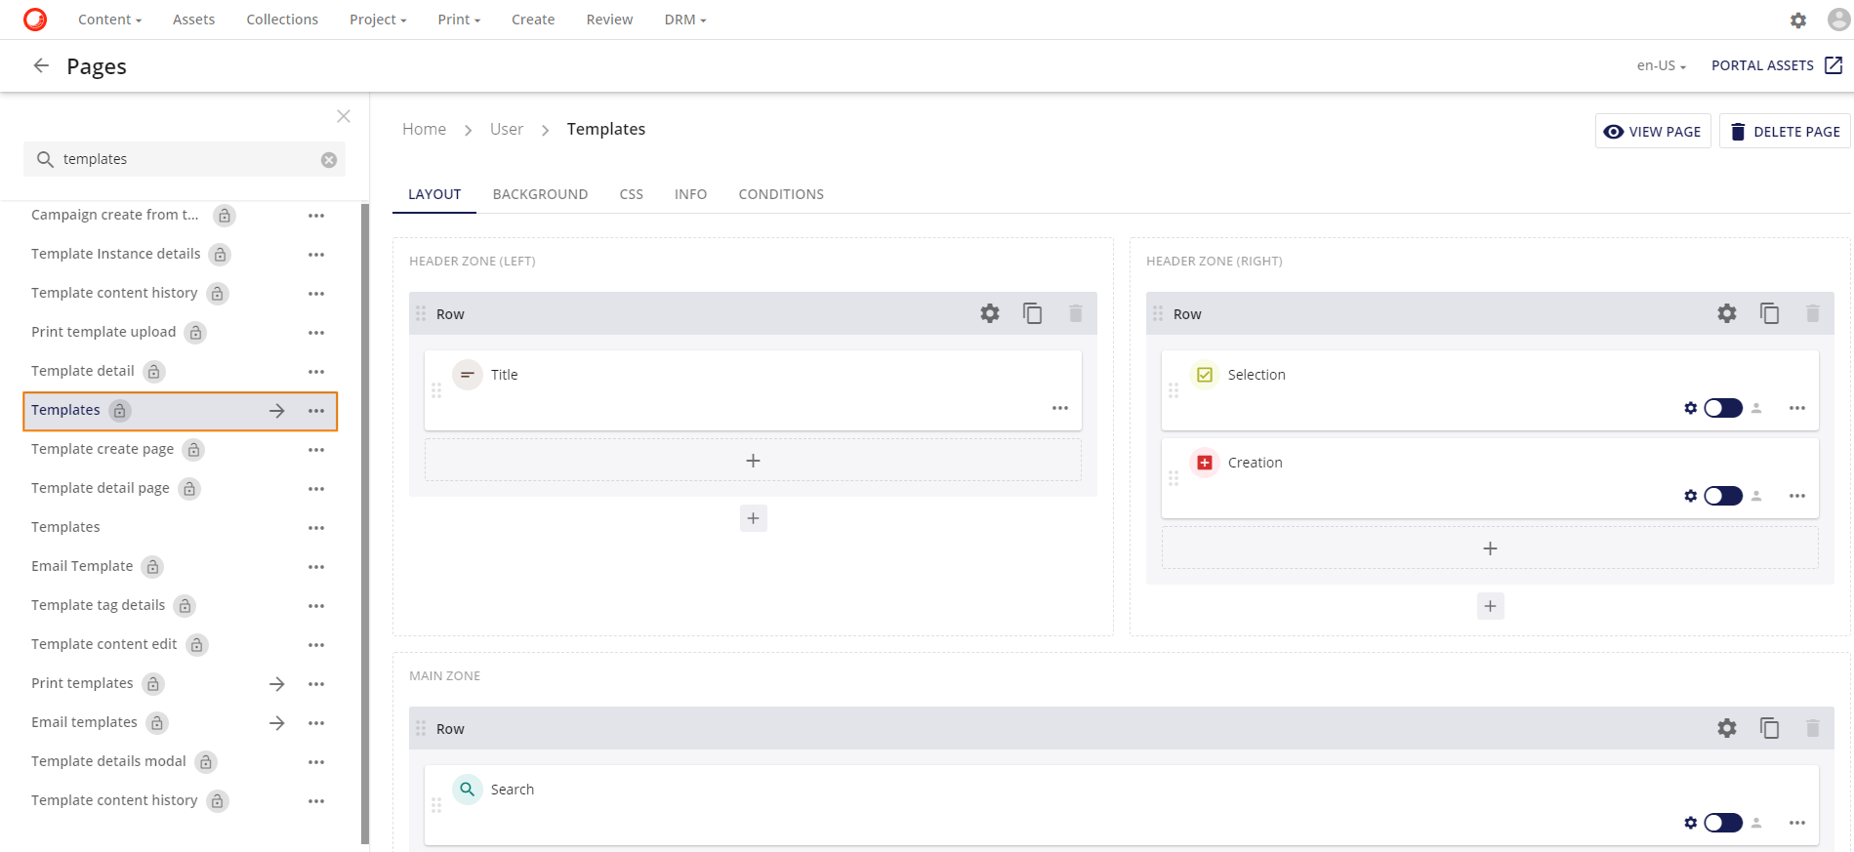1854x852 pixels.
Task: Open the Content dropdown menu
Action: point(109,20)
